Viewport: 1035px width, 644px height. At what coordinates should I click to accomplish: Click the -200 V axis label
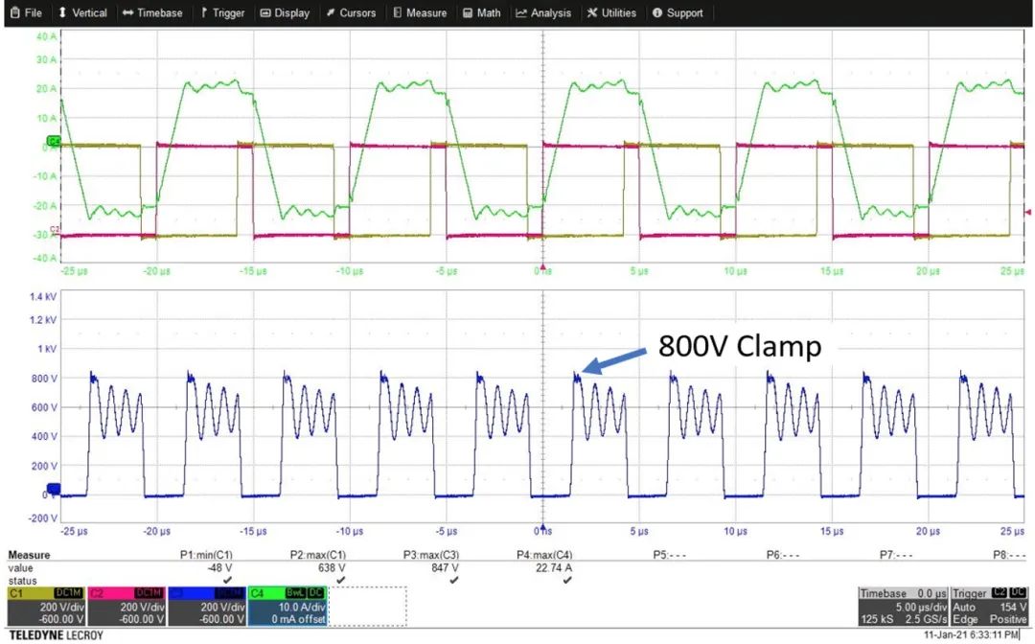point(43,517)
